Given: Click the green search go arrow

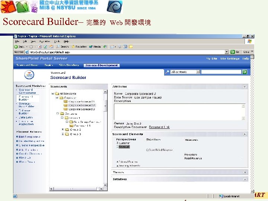Looking at the screenshot, I should coord(245,72).
